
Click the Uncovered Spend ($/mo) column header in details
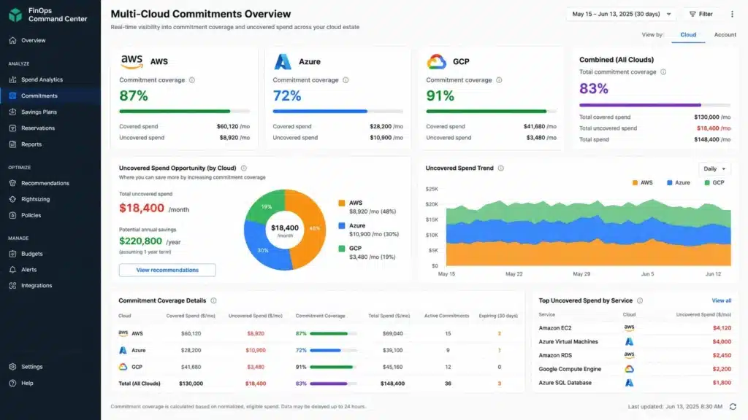(x=255, y=316)
